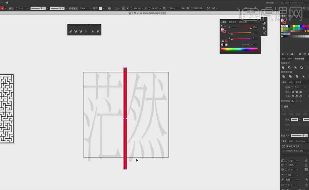The width and height of the screenshot is (309, 190).
Task: Click the rocket icon in top bar
Action: [7, 2]
